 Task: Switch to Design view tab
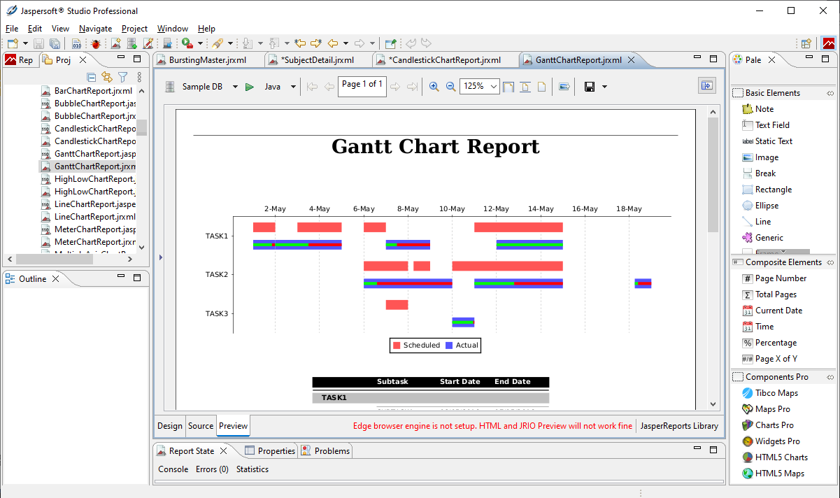[x=170, y=425]
